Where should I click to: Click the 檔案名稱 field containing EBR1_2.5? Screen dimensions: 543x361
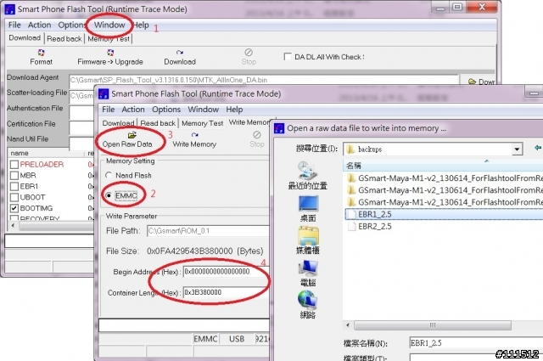click(x=476, y=343)
